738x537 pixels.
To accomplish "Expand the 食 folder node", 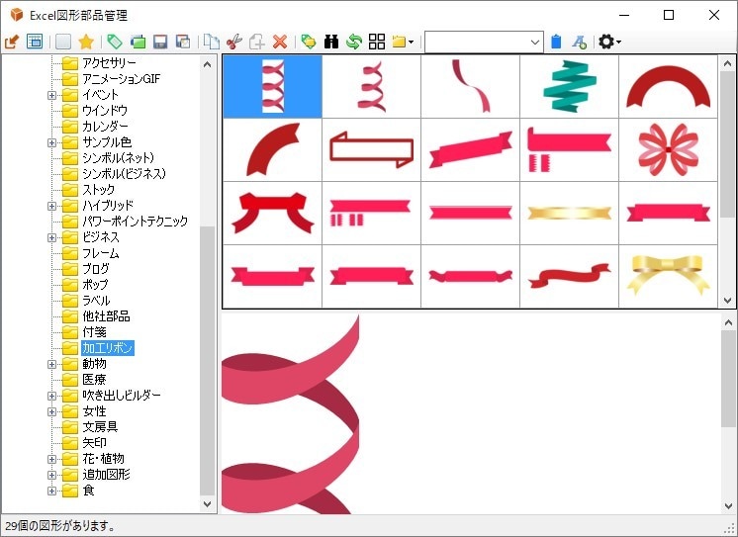I will [x=51, y=491].
